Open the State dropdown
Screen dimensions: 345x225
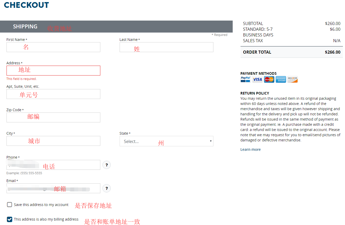(166, 141)
